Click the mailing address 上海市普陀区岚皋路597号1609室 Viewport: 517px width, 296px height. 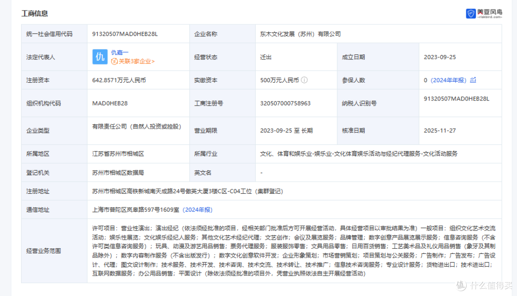point(135,210)
